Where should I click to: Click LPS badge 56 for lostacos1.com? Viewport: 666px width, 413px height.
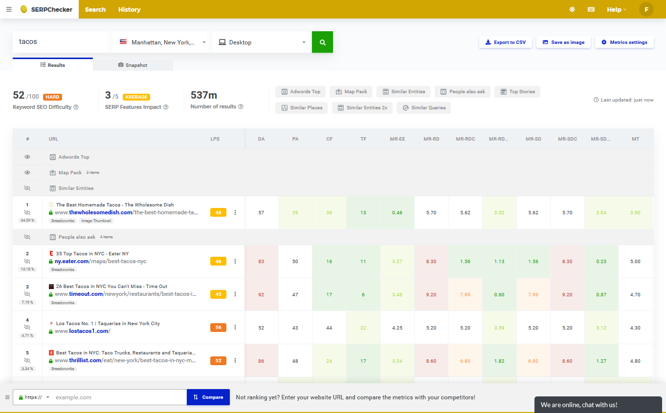click(x=218, y=328)
